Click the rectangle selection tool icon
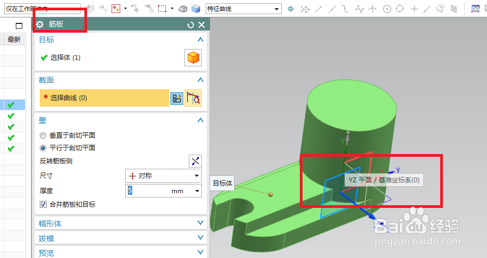Viewport: 487px width, 258px height. click(162, 9)
